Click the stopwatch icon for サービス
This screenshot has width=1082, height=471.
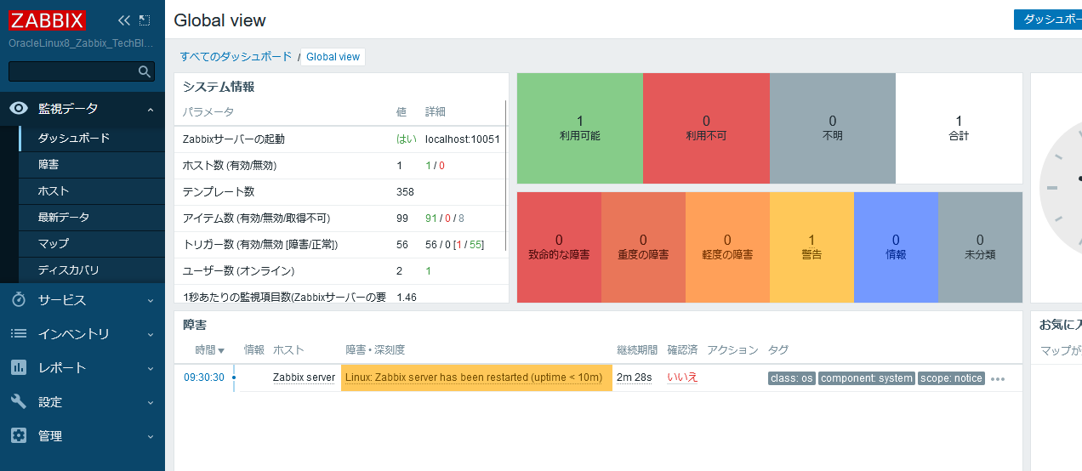[19, 300]
